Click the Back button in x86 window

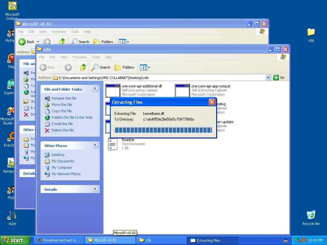click(x=48, y=67)
